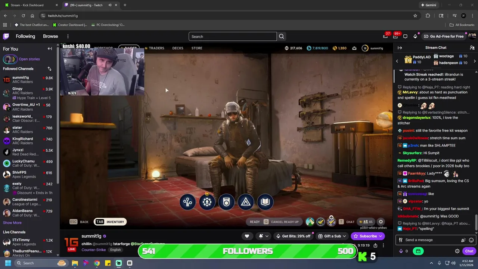Open Windows Start menu
478x269 pixels.
8,263
